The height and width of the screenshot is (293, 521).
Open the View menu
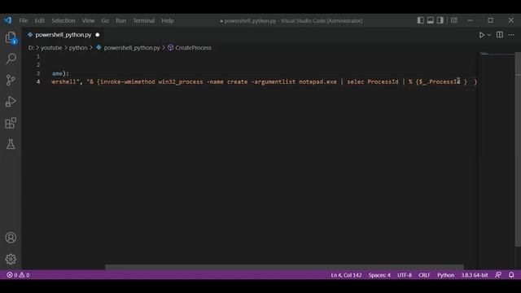88,20
